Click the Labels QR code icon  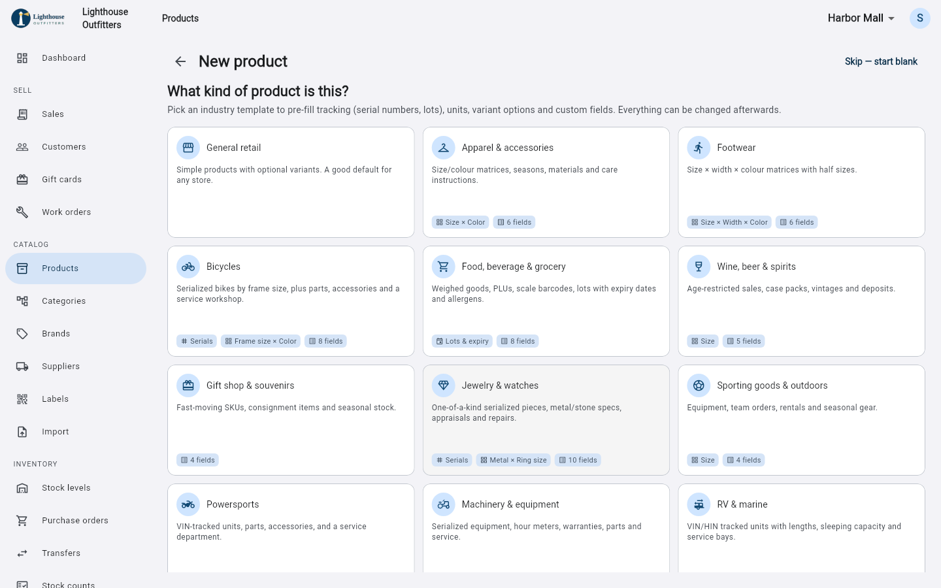pos(22,399)
